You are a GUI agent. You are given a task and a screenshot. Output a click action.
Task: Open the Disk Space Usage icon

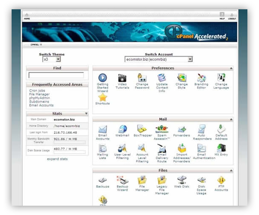[201, 180]
